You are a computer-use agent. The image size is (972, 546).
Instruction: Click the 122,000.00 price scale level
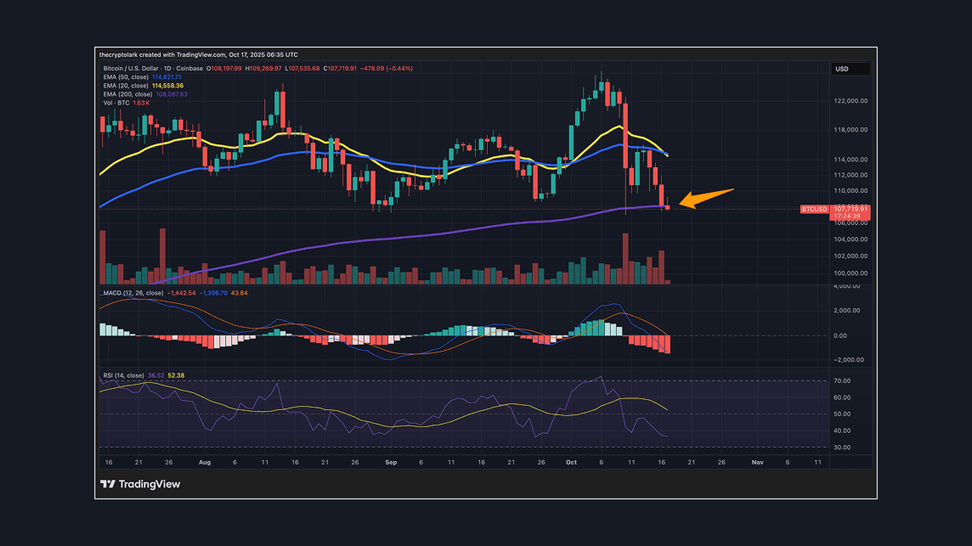pyautogui.click(x=850, y=101)
